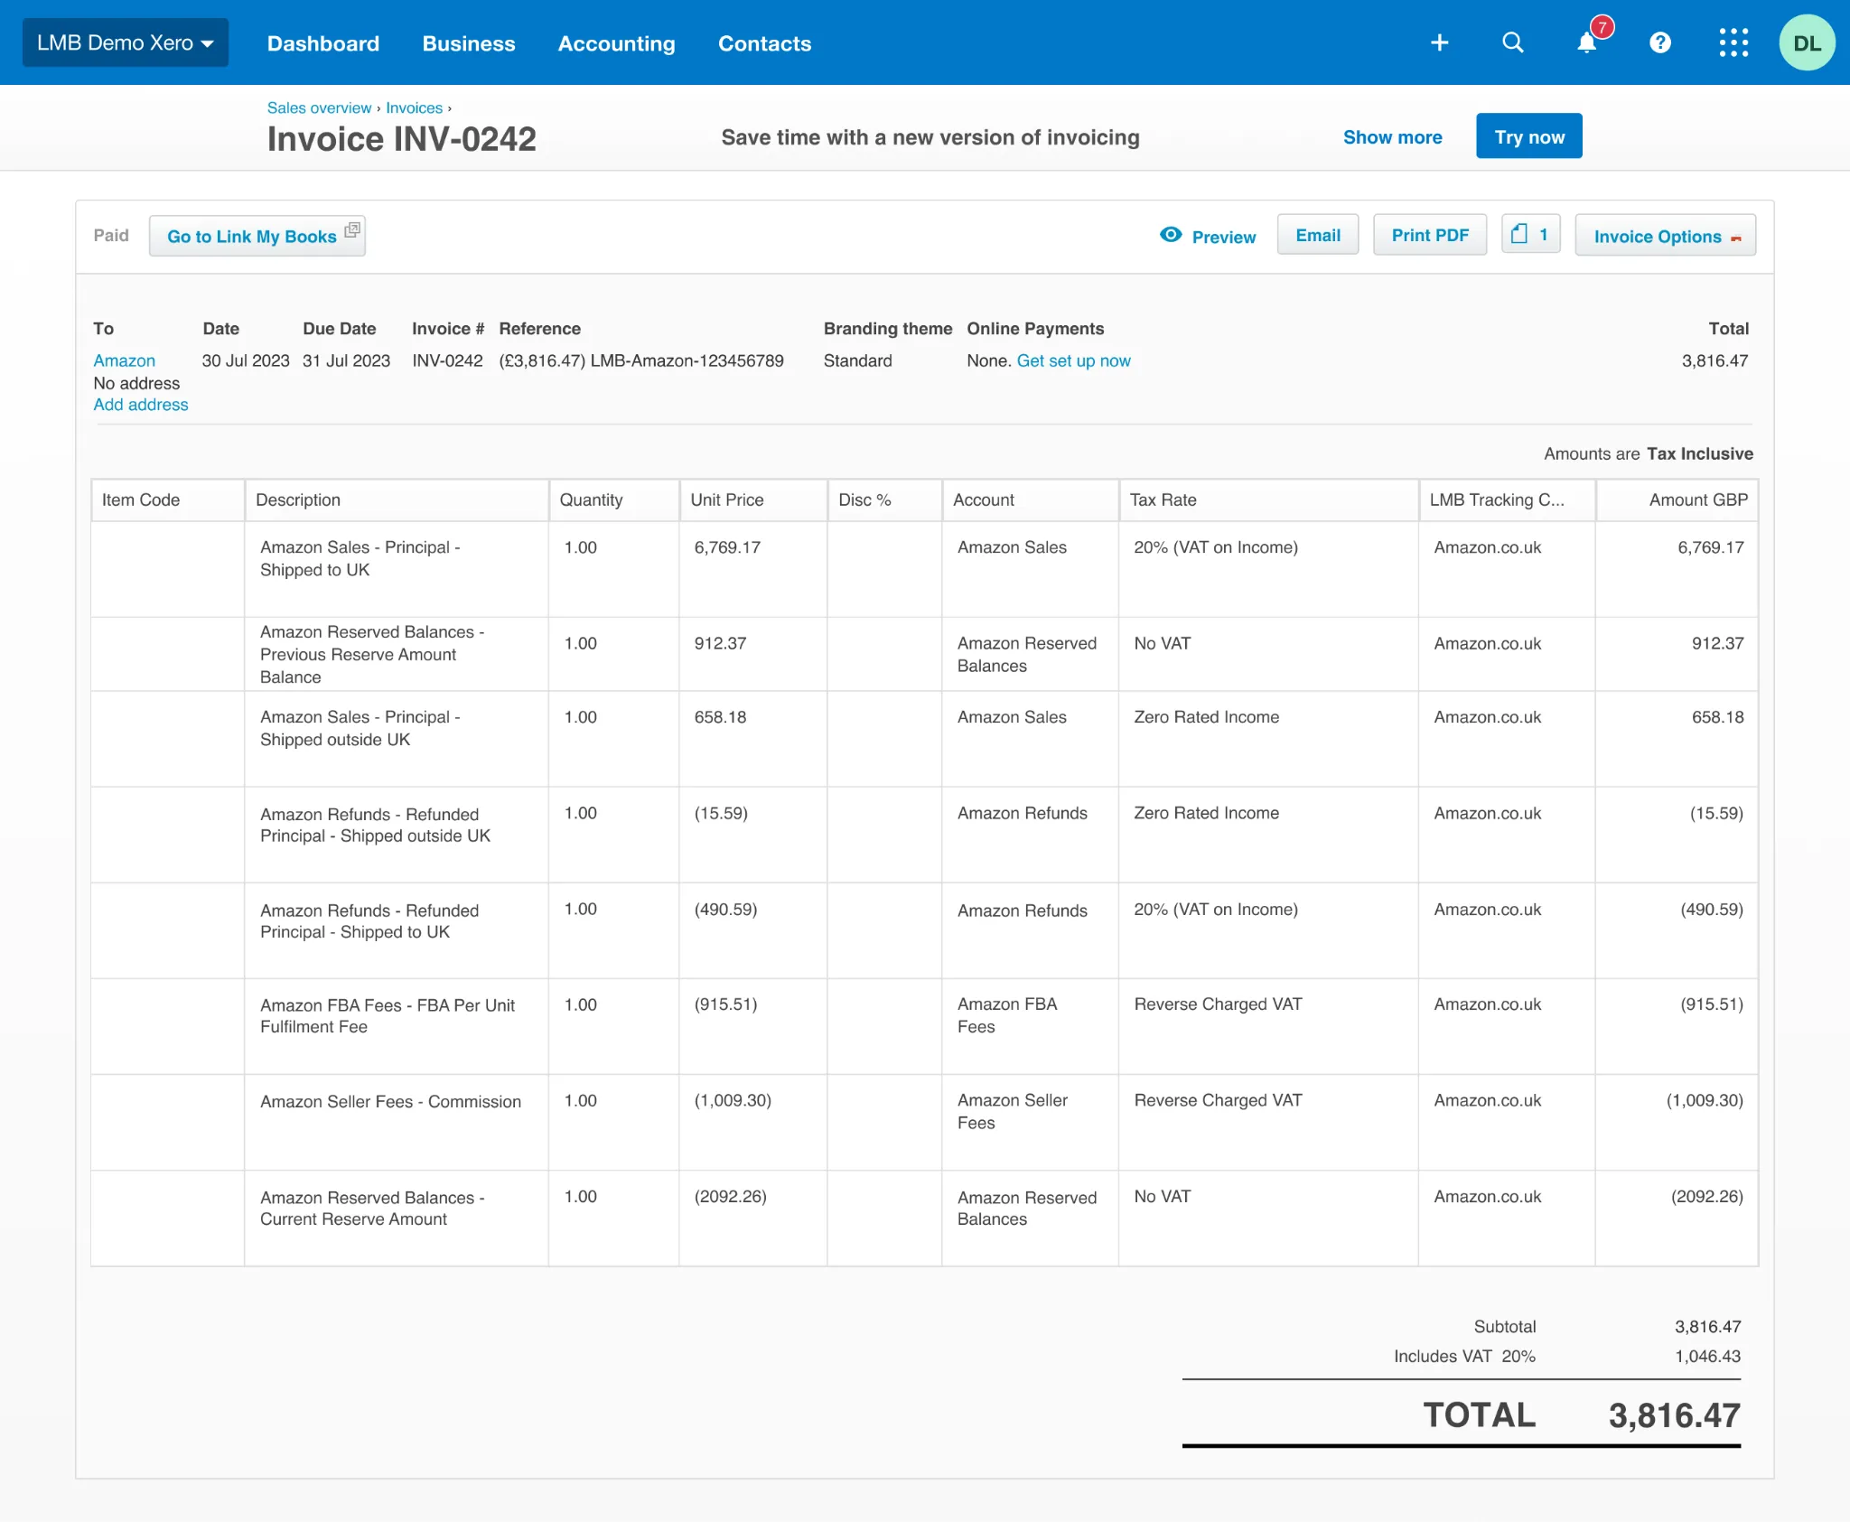The height and width of the screenshot is (1522, 1850).
Task: Click the Paid status label
Action: pyautogui.click(x=111, y=235)
